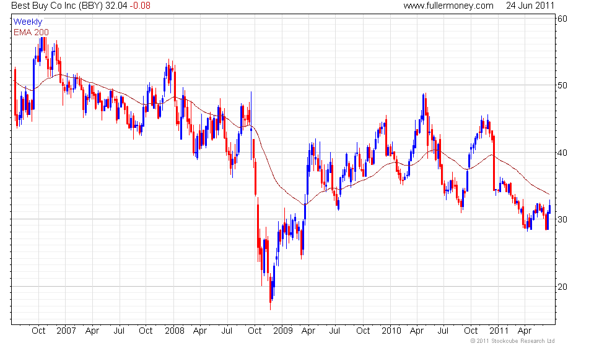
Task: Select the 2011 year marker on time axis
Action: (499, 331)
